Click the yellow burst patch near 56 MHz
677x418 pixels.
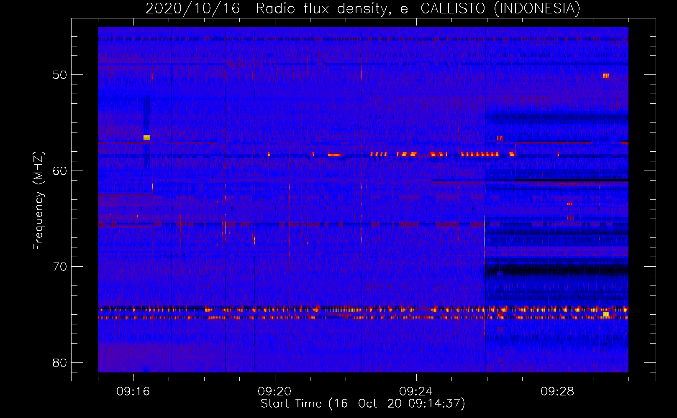coord(147,138)
